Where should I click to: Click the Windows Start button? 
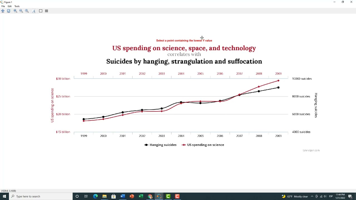click(4, 196)
